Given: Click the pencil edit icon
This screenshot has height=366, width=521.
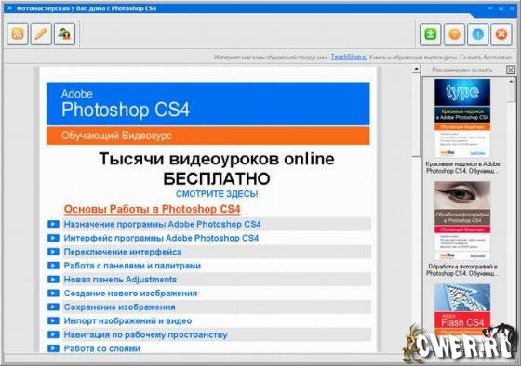Looking at the screenshot, I should (x=41, y=33).
